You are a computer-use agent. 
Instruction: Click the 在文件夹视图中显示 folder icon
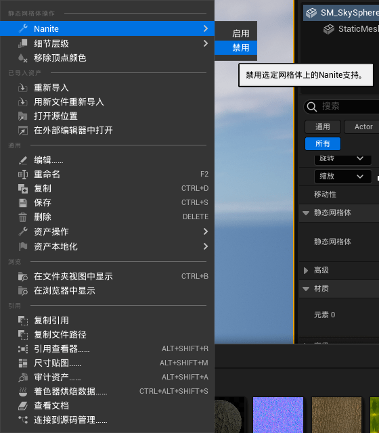pyautogui.click(x=23, y=277)
